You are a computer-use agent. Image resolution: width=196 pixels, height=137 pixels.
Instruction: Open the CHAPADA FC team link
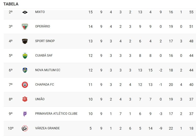click(x=45, y=85)
